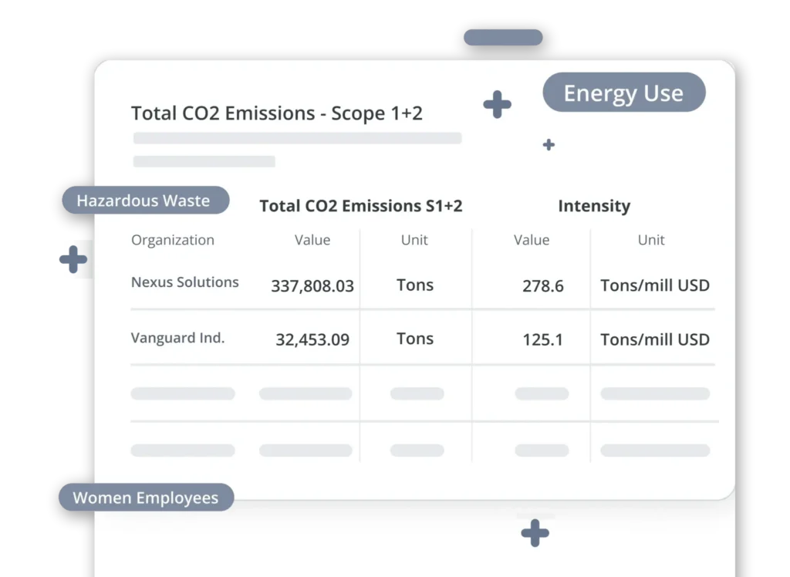Viewport: 790px width, 577px height.
Task: Click Tons unit in Nexus Solutions row
Action: tap(414, 285)
